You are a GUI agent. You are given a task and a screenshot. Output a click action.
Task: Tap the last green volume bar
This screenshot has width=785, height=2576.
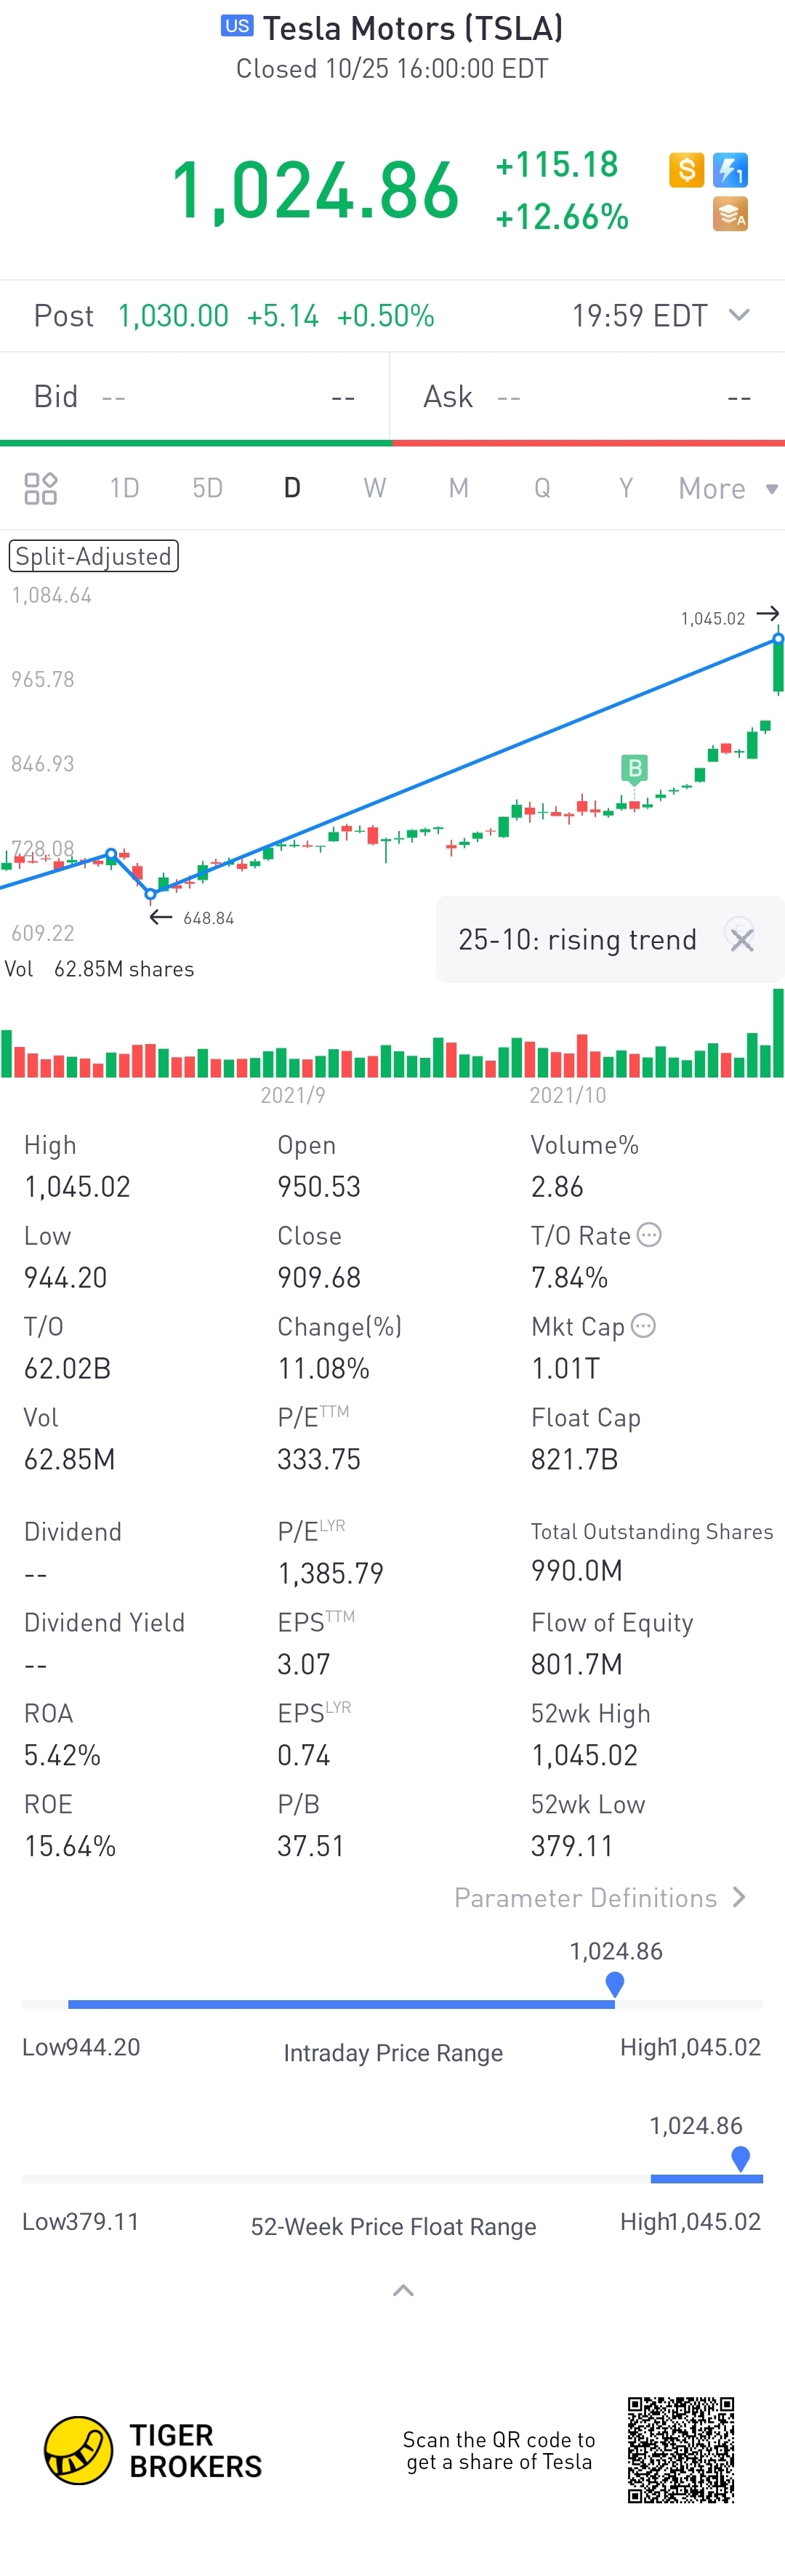pyautogui.click(x=779, y=1033)
